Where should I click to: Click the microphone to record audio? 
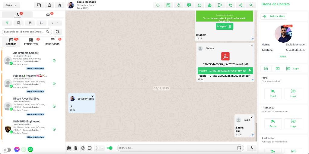(251, 148)
